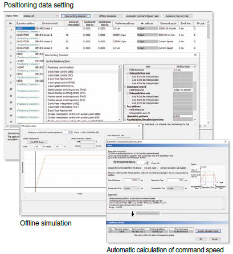Edit the Travel Distance field
The height and width of the screenshot is (254, 233).
tap(132, 180)
